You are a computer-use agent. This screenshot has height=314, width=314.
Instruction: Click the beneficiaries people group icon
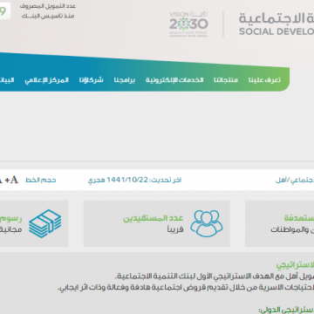pyautogui.click(x=207, y=223)
